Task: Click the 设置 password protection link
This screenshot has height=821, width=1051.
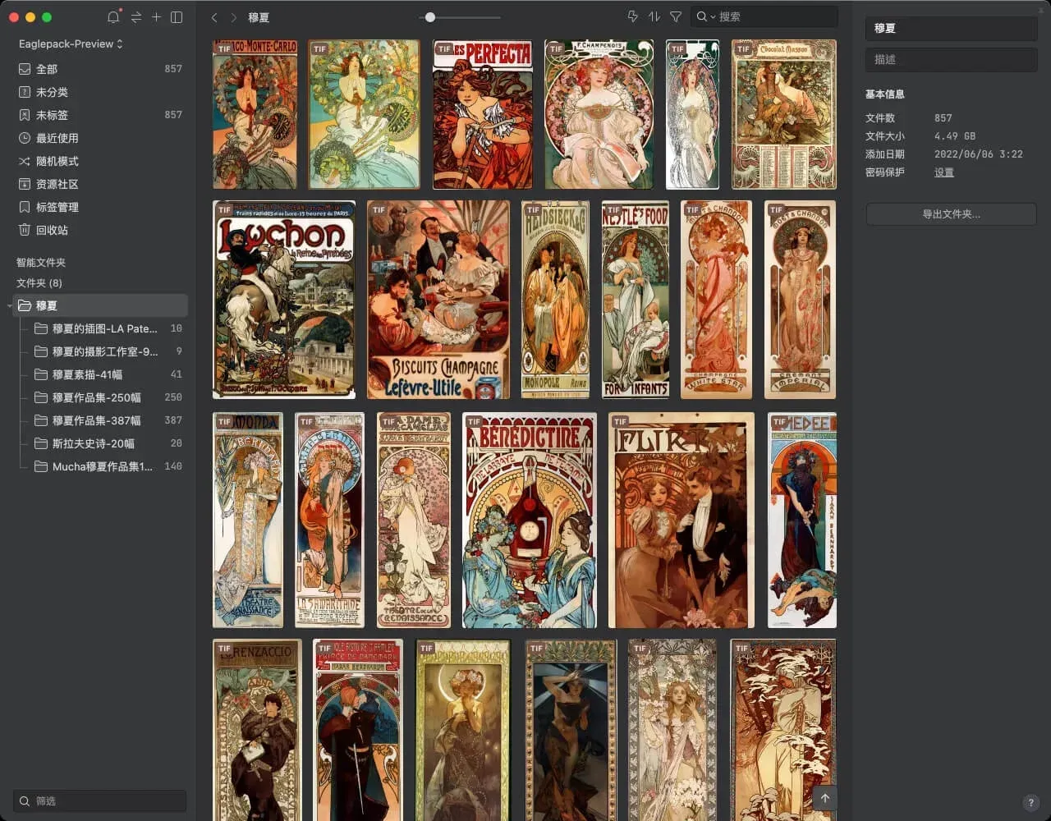Action: pos(944,172)
